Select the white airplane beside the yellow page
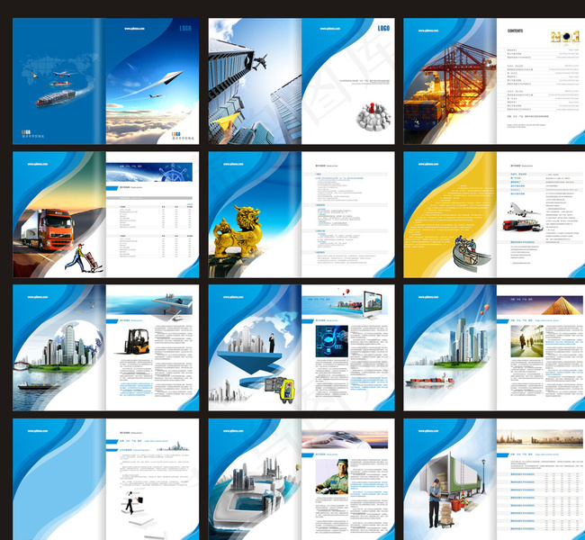Image resolution: width=585 pixels, height=540 pixels. (x=523, y=210)
